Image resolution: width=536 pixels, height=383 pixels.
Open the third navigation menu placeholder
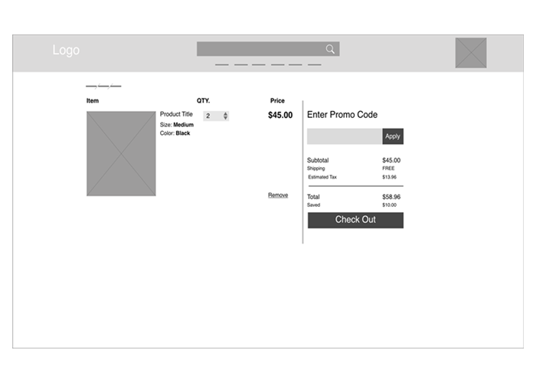pyautogui.click(x=259, y=65)
